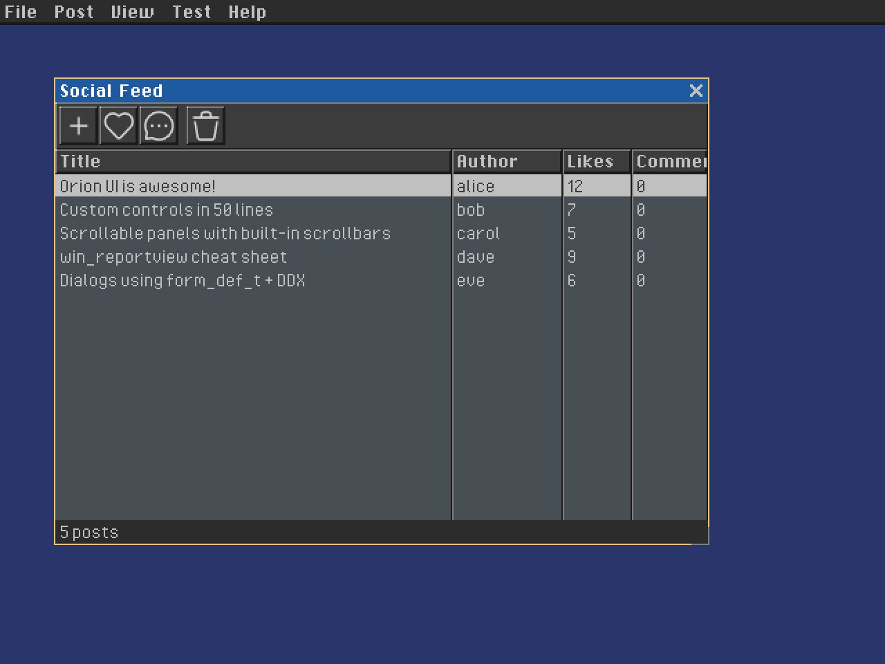Click the comments count in bob's row
The height and width of the screenshot is (664, 885).
click(641, 210)
